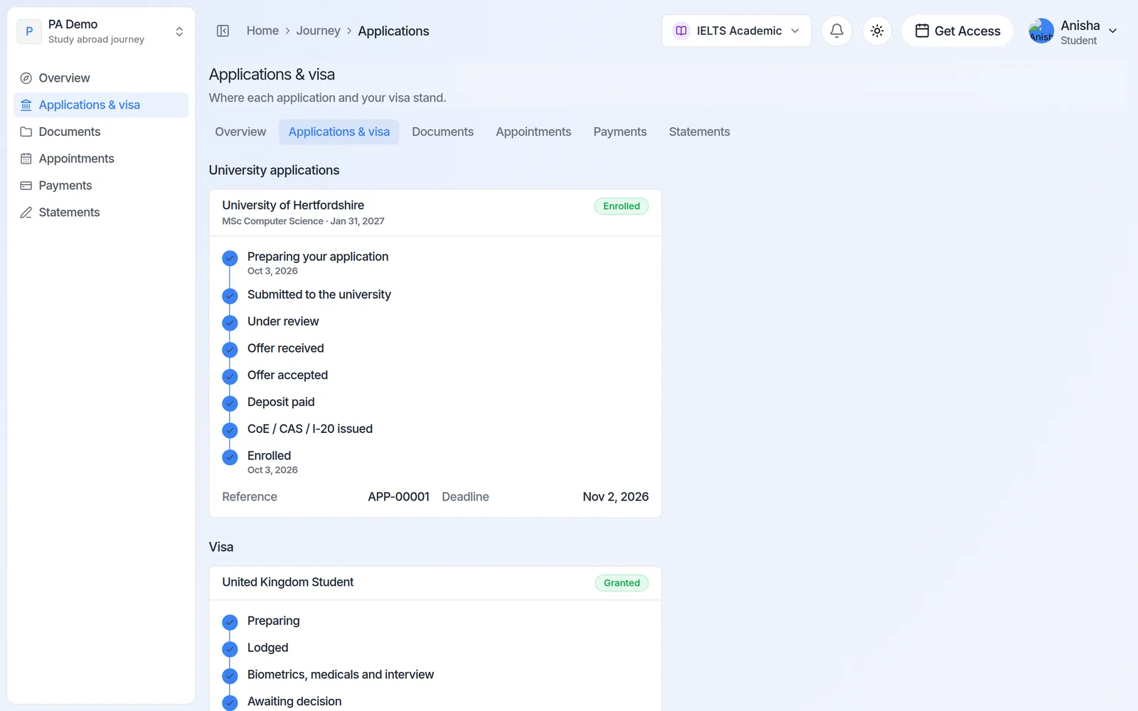Click the building icon for Applications & visa
The image size is (1138, 711).
pos(26,105)
